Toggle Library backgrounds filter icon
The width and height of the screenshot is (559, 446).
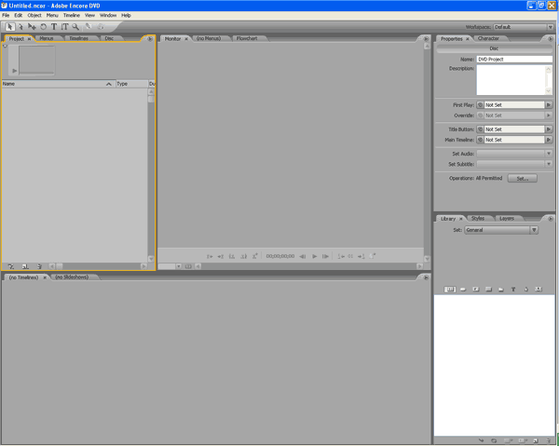click(x=488, y=290)
